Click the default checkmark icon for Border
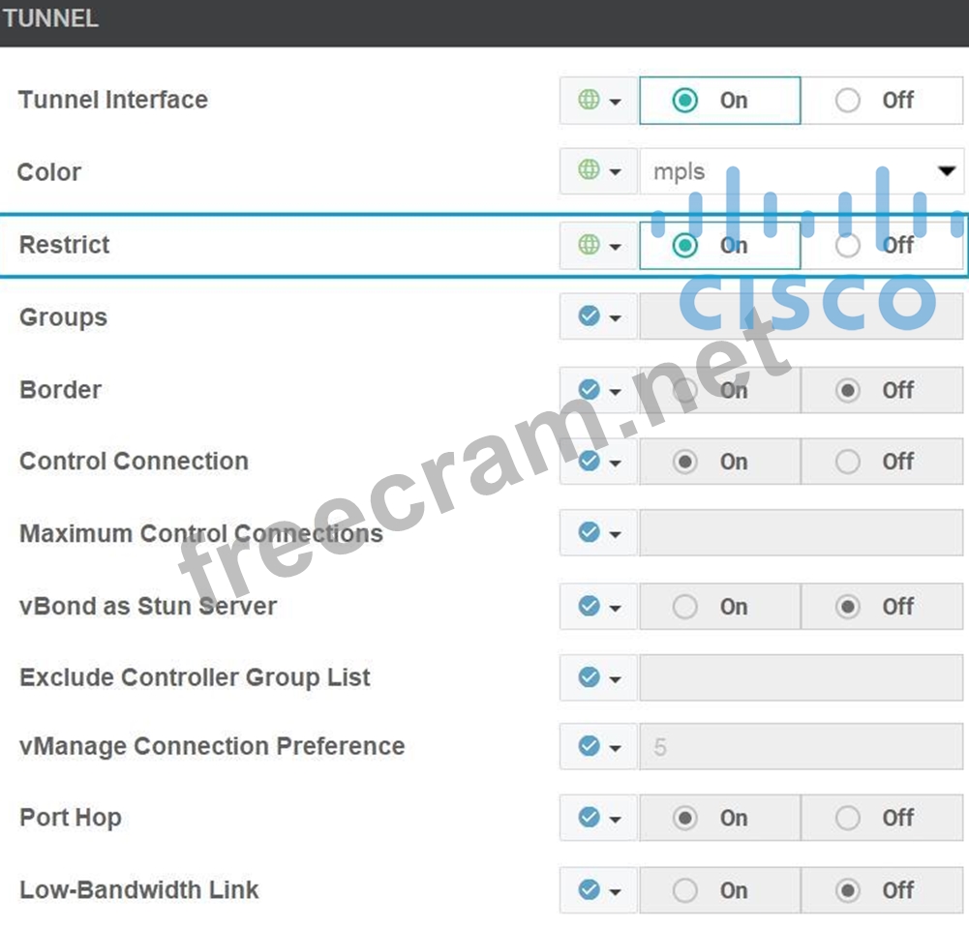Viewport: 969px width, 928px height. coord(589,389)
